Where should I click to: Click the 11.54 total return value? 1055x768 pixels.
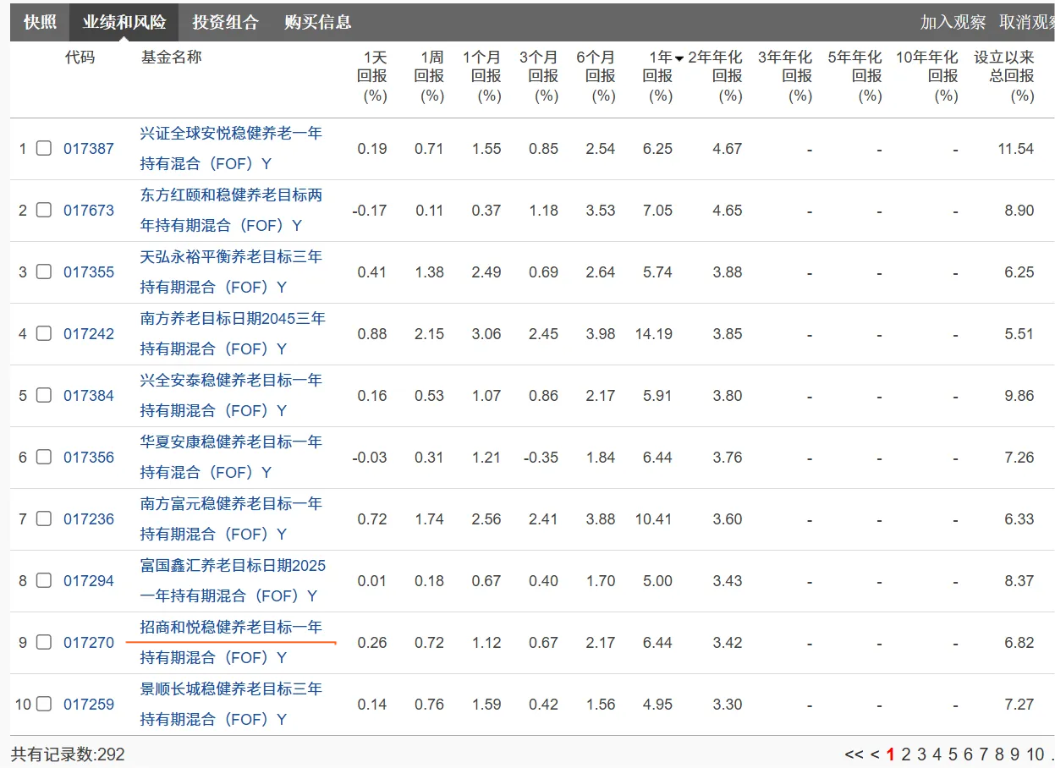(1016, 149)
